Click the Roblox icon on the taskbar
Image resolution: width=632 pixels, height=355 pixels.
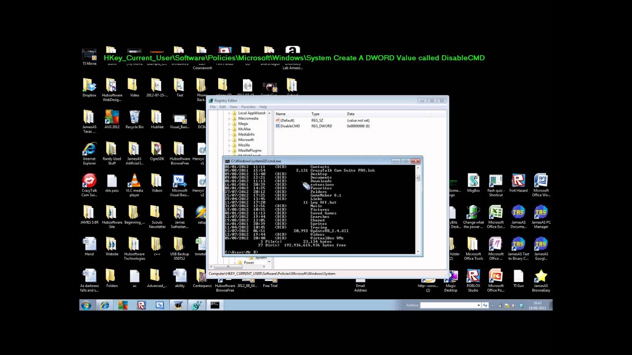141,305
